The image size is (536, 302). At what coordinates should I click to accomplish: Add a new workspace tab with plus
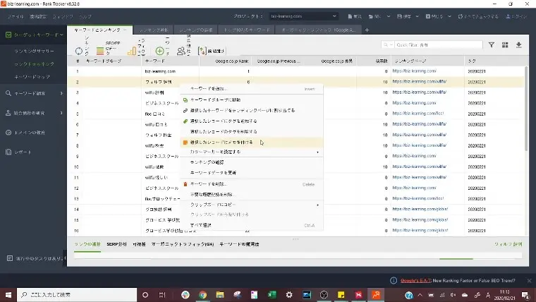[368, 30]
